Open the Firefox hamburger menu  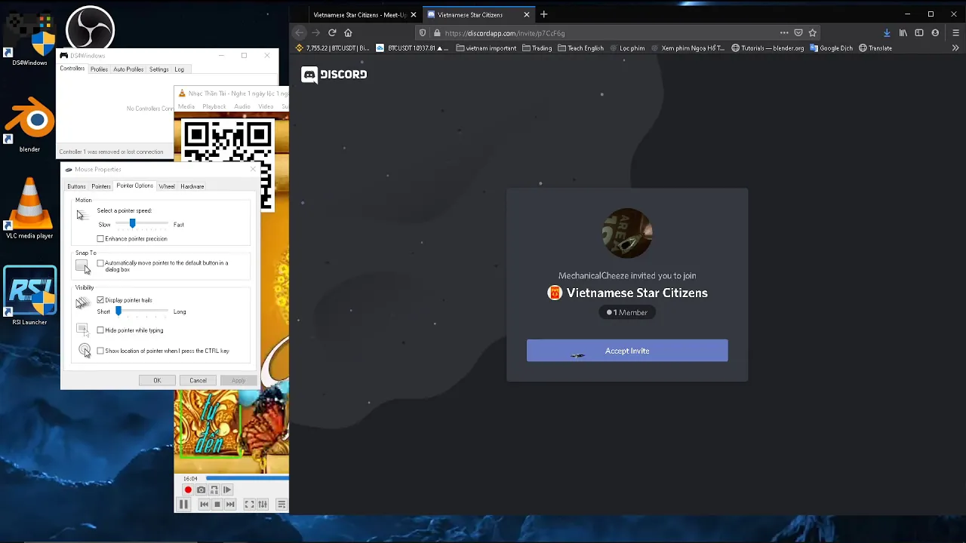pyautogui.click(x=955, y=33)
